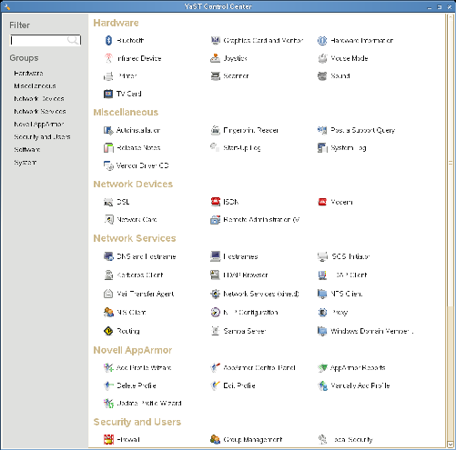Launch the Update Profile Wizard icon
The height and width of the screenshot is (450, 456).
click(108, 404)
